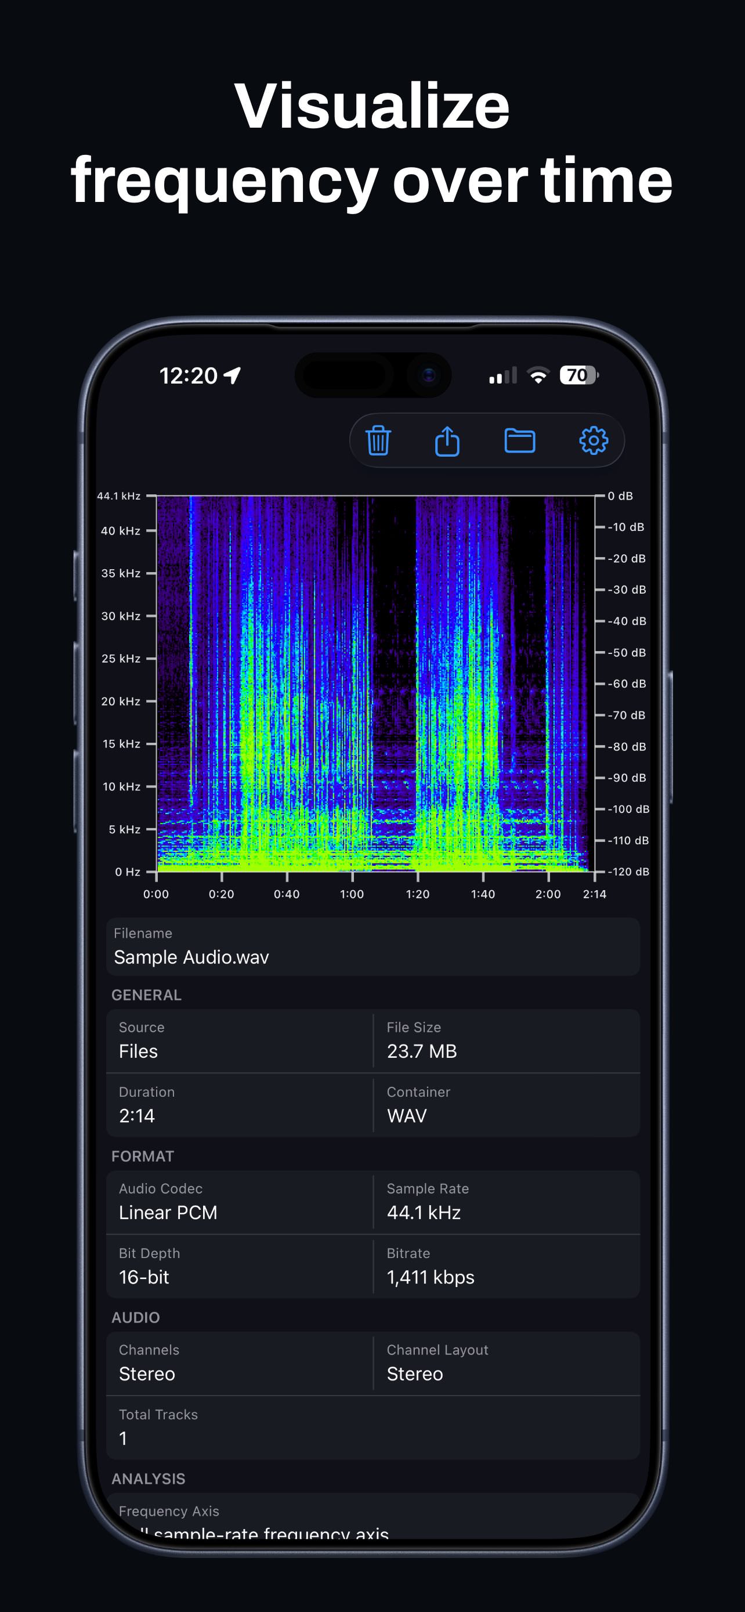Tap the Wi-Fi status icon

point(538,375)
